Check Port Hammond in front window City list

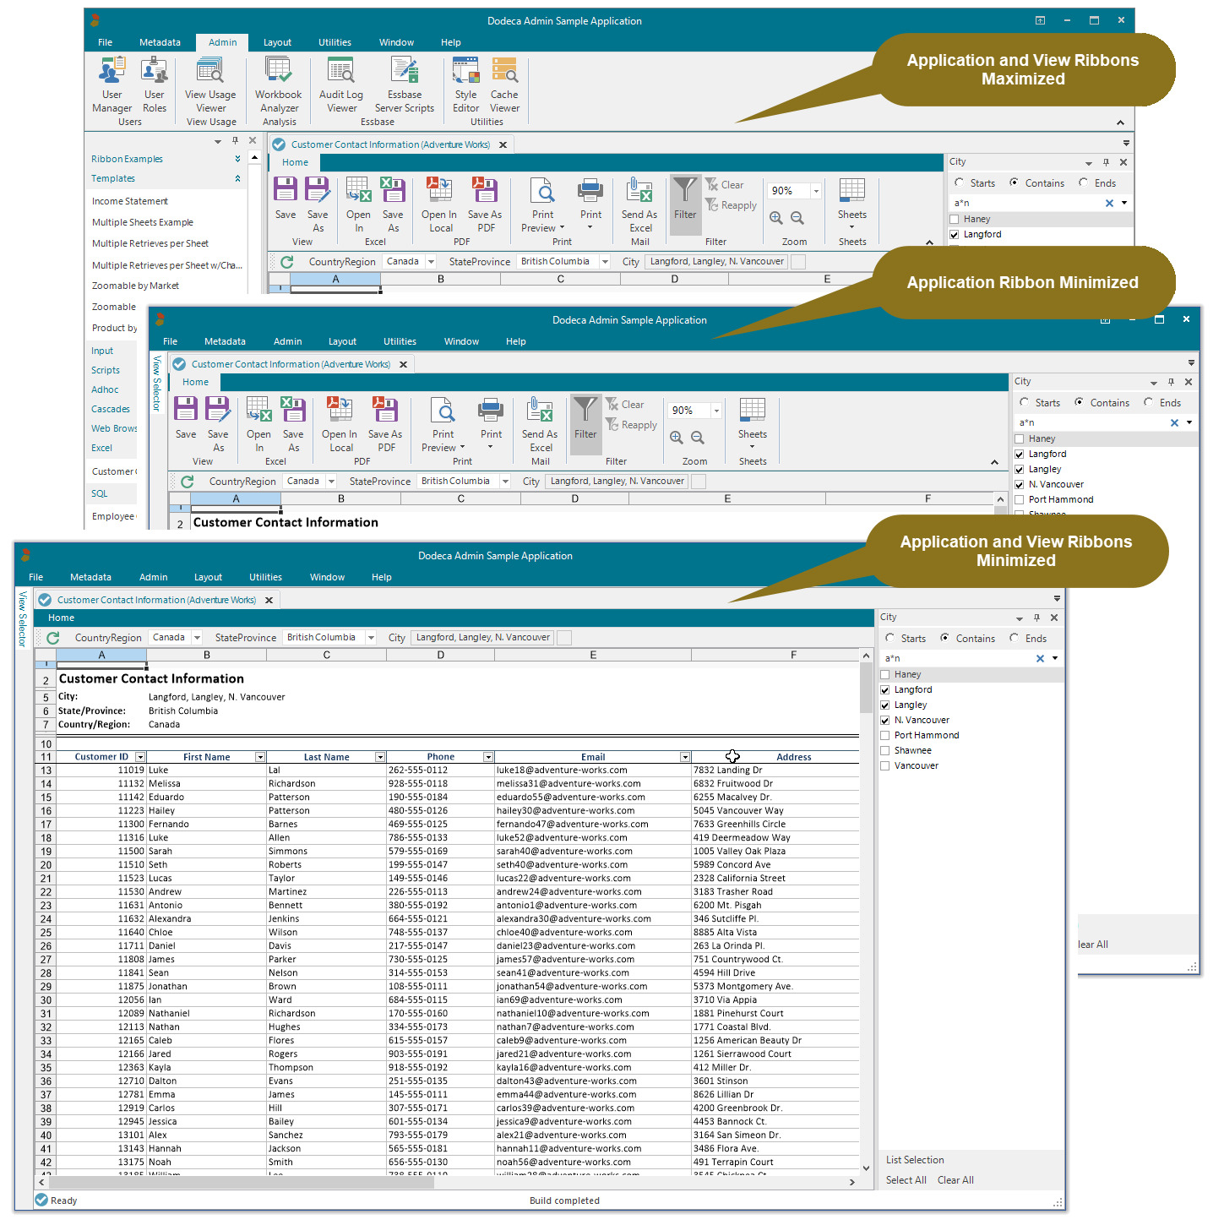(x=885, y=735)
